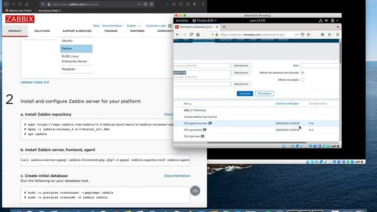Select the Dernières données browser tab

(196, 27)
